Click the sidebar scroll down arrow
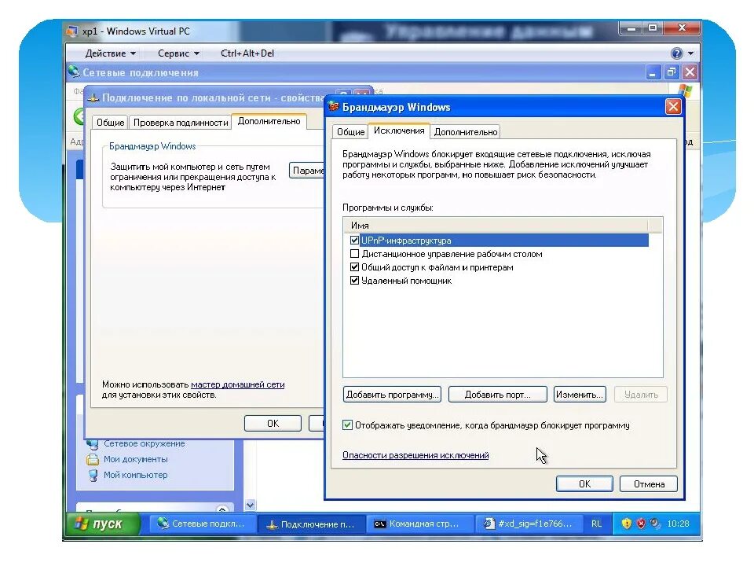 coord(250,505)
